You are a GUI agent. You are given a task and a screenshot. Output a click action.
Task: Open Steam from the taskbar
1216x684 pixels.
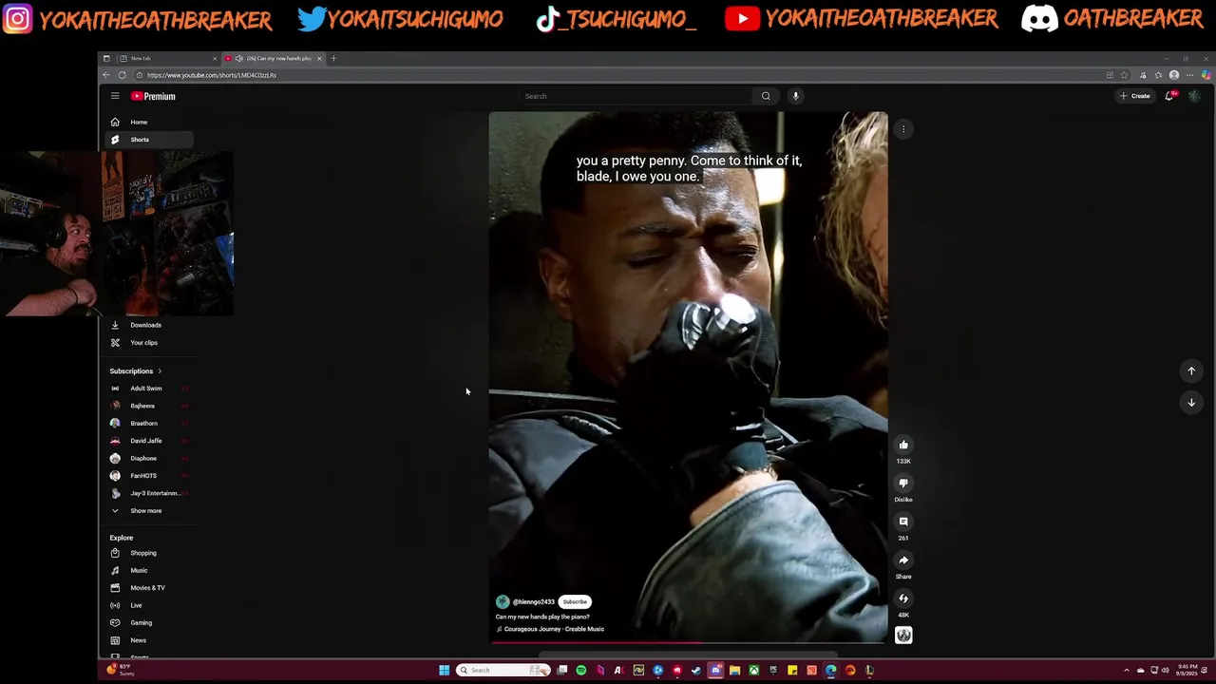tap(696, 670)
